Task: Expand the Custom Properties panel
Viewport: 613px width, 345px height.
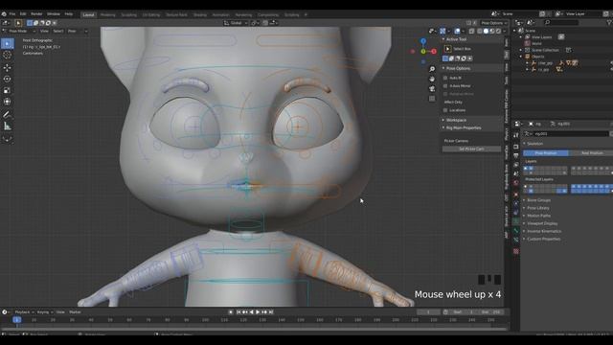Action: pyautogui.click(x=543, y=239)
